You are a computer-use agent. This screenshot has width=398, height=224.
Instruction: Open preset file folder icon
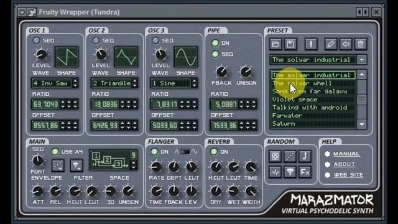click(x=275, y=44)
